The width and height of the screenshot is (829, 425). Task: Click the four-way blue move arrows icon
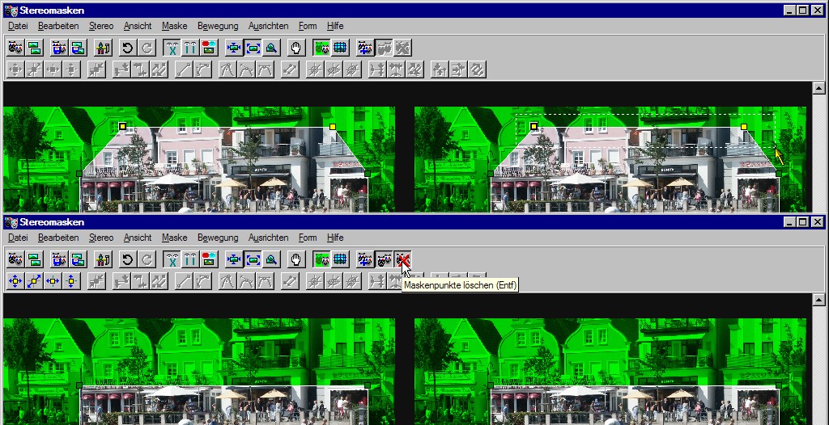click(15, 281)
